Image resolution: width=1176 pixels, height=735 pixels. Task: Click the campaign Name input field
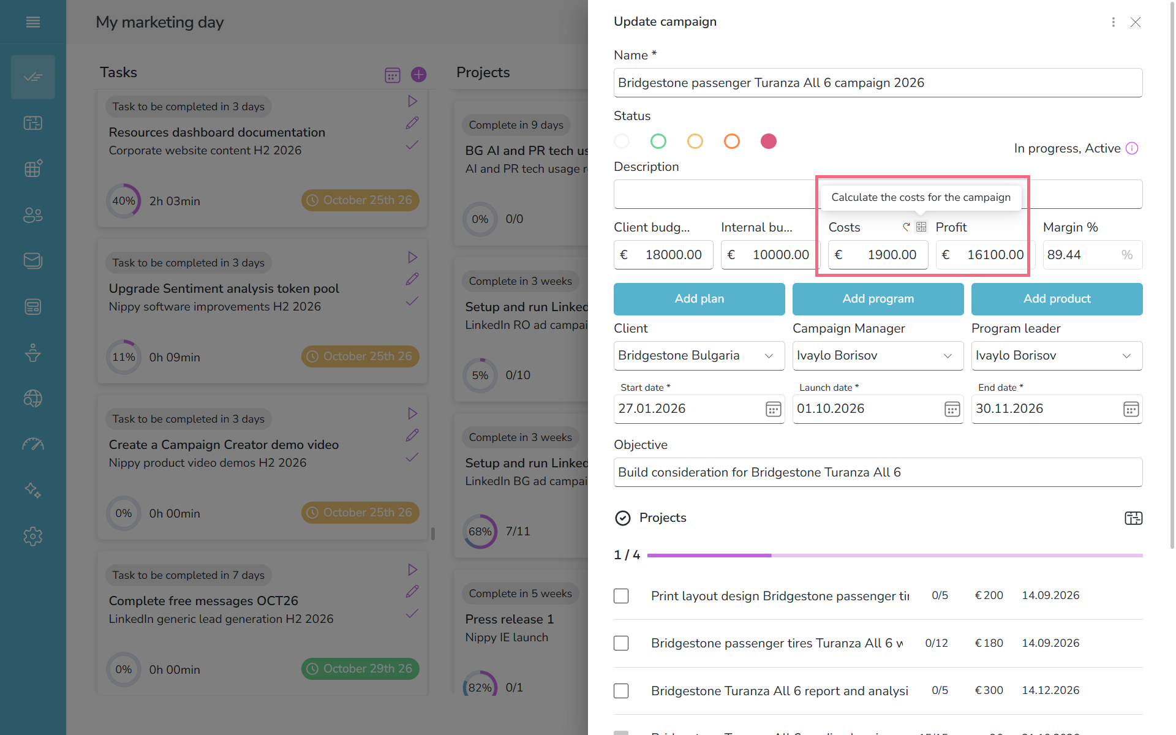tap(878, 83)
